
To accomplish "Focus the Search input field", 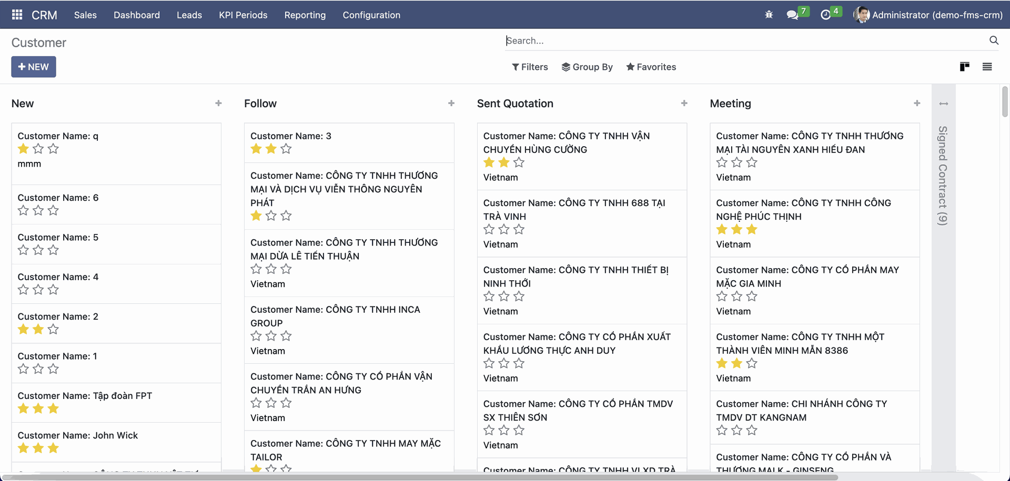I will pyautogui.click(x=736, y=40).
